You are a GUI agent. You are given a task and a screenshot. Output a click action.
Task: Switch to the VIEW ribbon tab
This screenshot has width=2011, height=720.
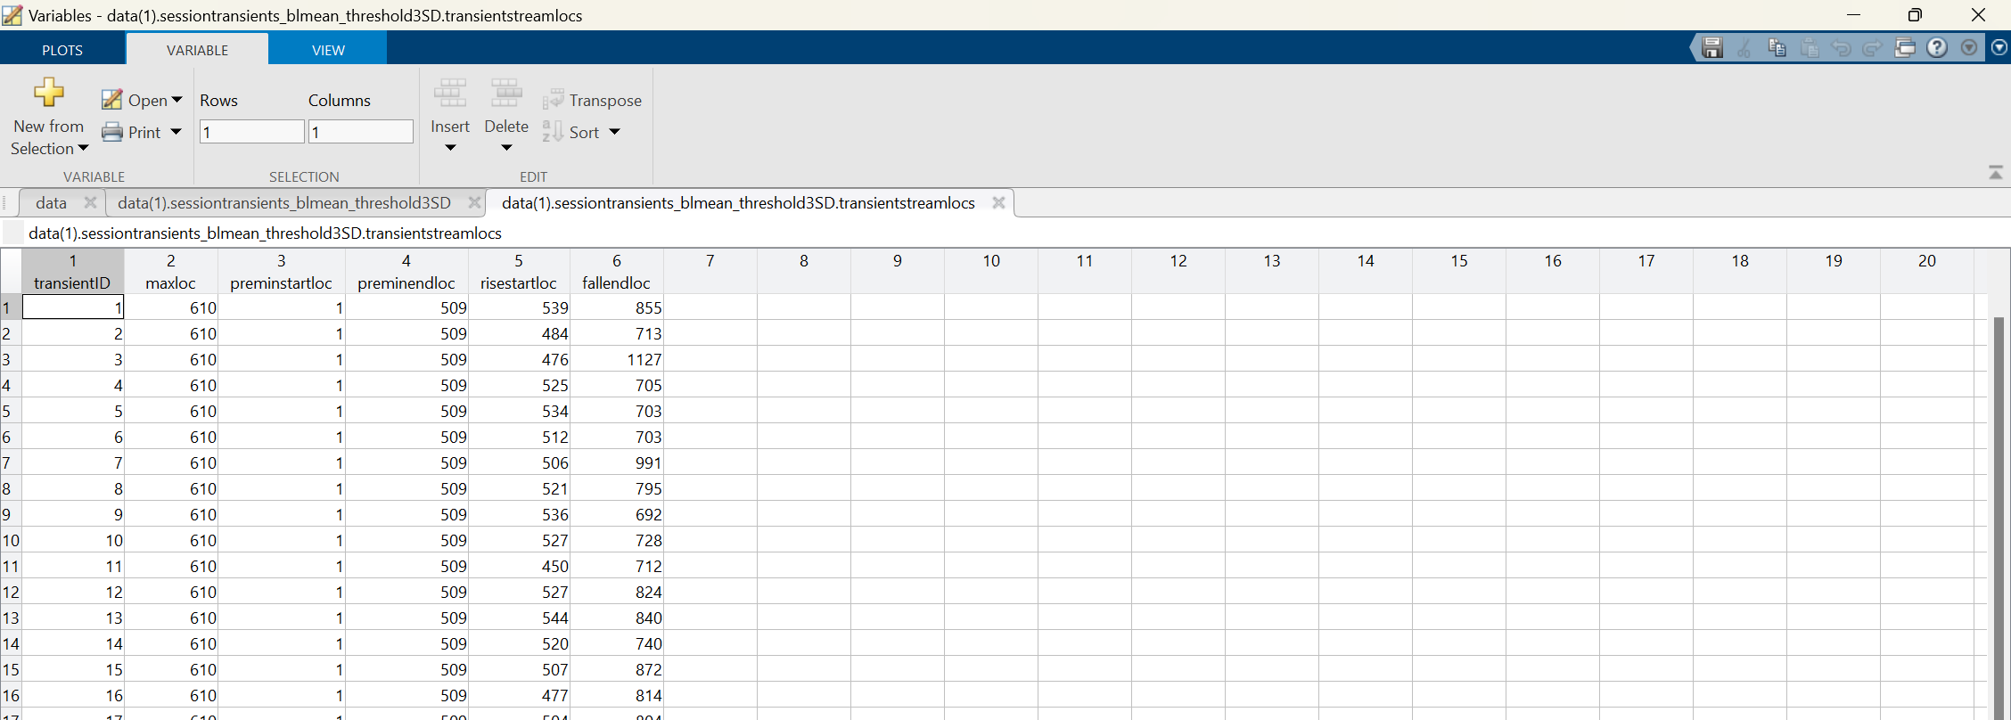click(328, 50)
